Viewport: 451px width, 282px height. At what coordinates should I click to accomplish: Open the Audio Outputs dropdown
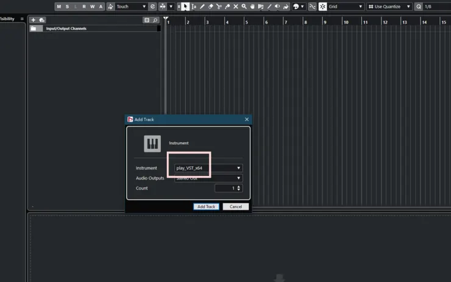[x=208, y=178]
